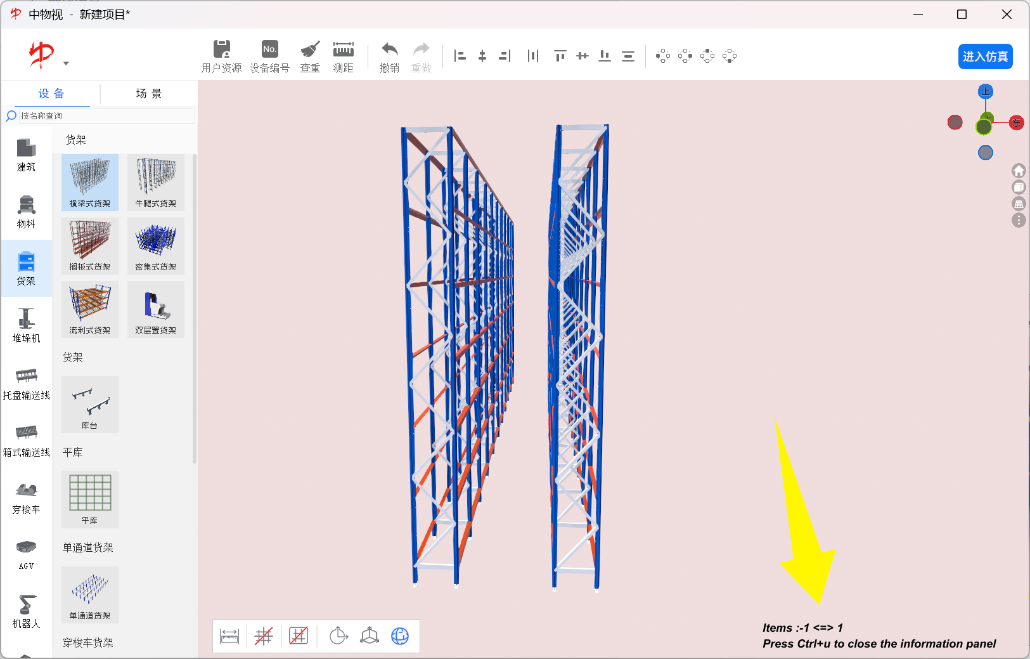
Task: Select the 堆垛机 category
Action: [x=26, y=326]
